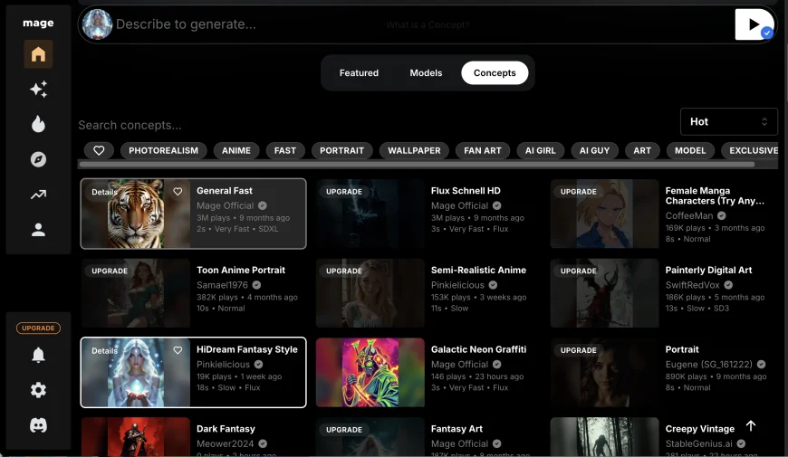Toggle the PHOTOREALISM filter tag
788x457 pixels.
(x=163, y=150)
